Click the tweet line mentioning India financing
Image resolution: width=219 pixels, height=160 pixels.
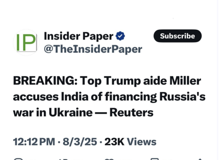coord(109,97)
